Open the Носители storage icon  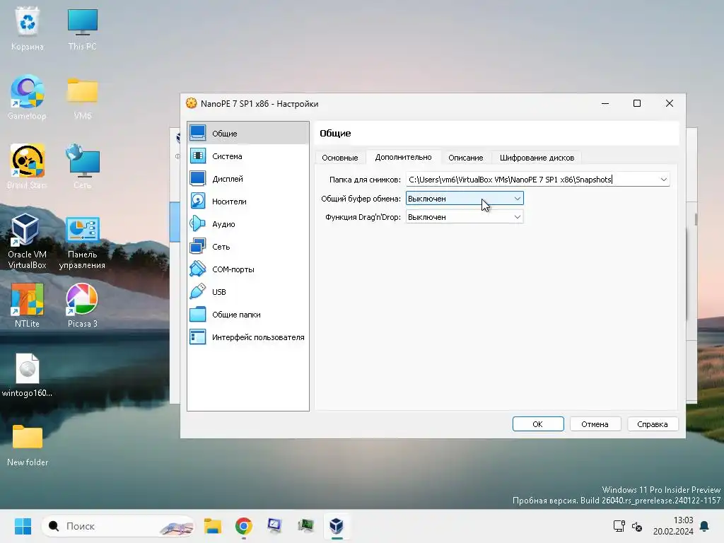coord(198,201)
